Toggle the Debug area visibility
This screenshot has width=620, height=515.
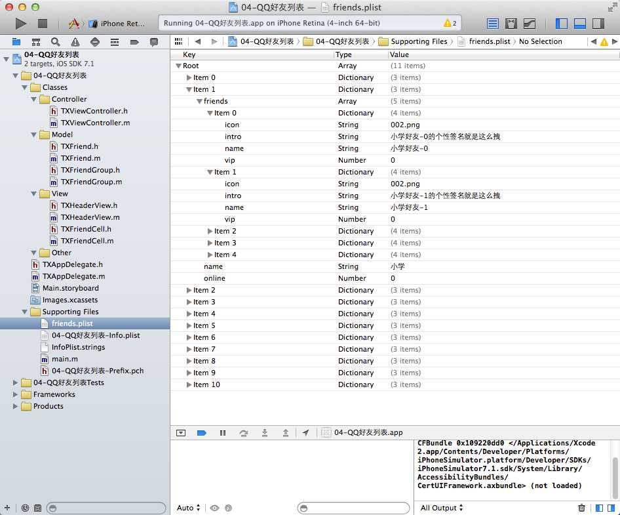tap(579, 24)
